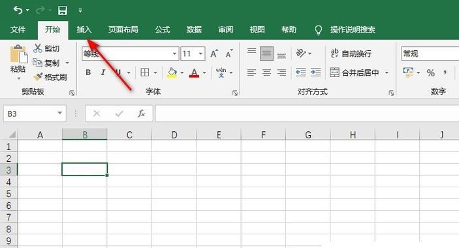The height and width of the screenshot is (248, 459).
Task: Open Customize Quick Access Toolbar arrow
Action: pyautogui.click(x=80, y=10)
